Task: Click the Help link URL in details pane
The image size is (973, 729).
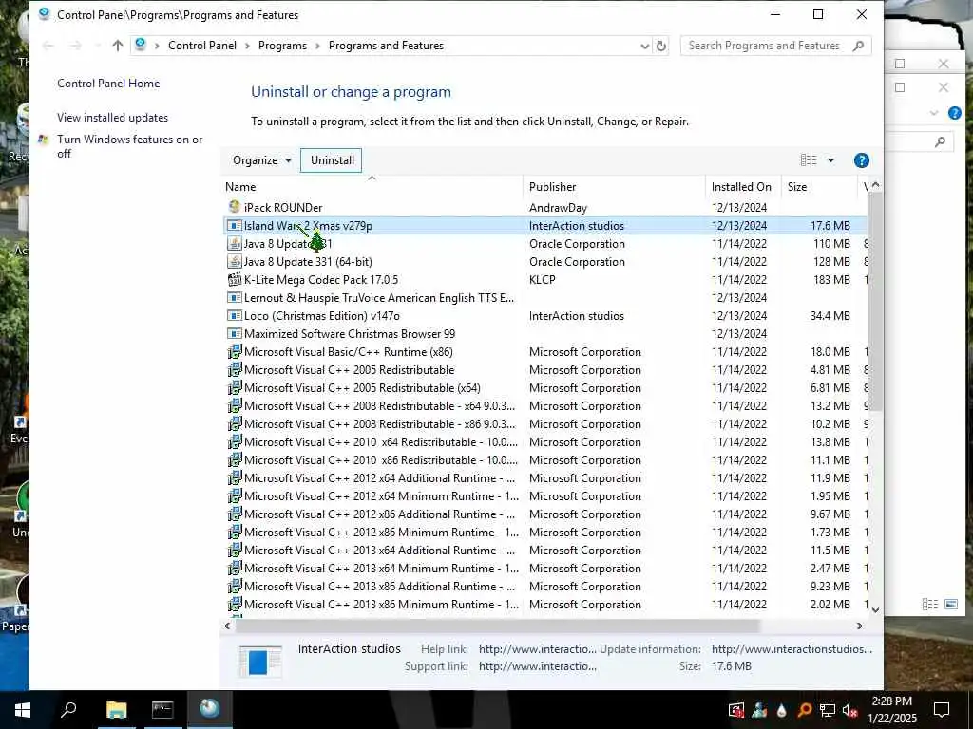Action: (538, 649)
